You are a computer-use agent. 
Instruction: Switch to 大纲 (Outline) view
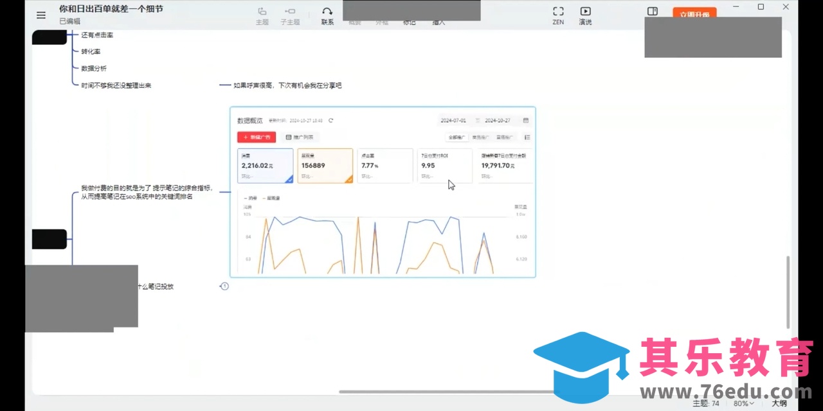(x=779, y=403)
